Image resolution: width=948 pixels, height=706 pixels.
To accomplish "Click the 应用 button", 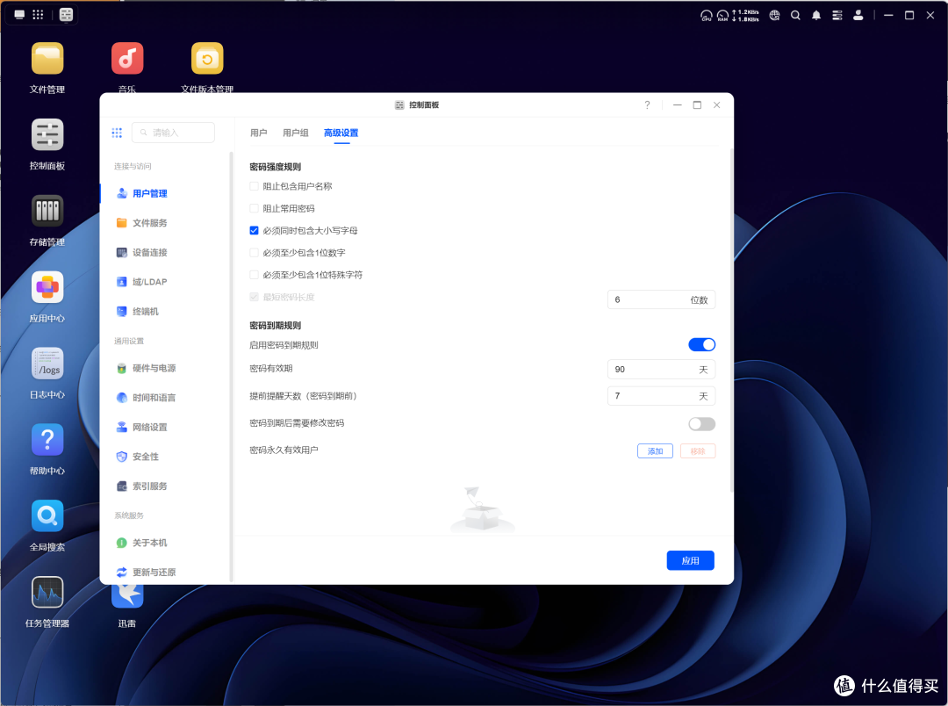I will pyautogui.click(x=691, y=561).
